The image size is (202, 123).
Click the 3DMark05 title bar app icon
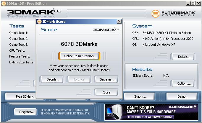coord(4,4)
